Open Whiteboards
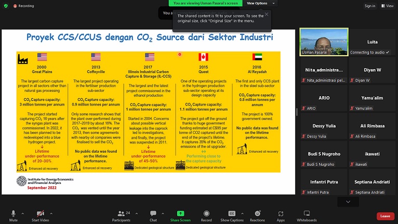Viewport: 398px width, 224px height. pos(307,214)
